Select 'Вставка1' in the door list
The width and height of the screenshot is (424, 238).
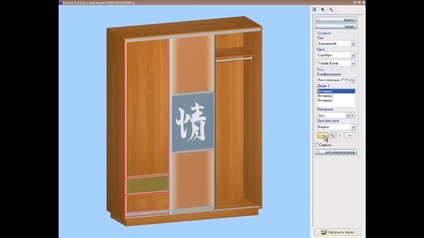[336, 91]
